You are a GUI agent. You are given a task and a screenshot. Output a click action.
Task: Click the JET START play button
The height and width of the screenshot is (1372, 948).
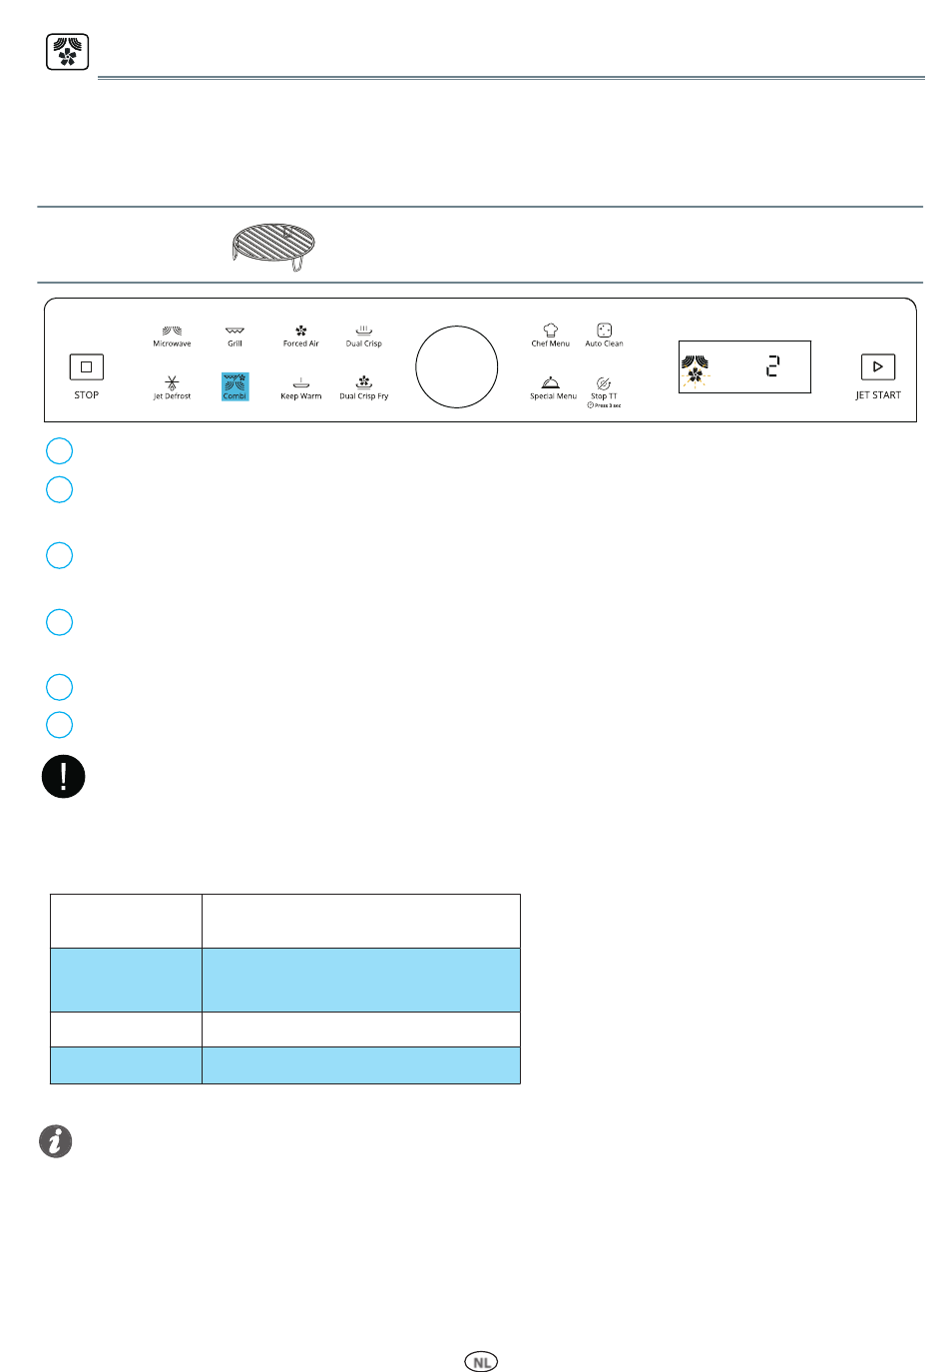878,366
